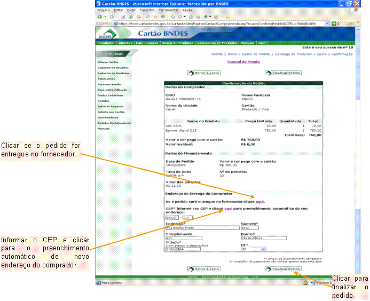
Task: Click the green Go arrow beside address bar
Action: pos(334,23)
